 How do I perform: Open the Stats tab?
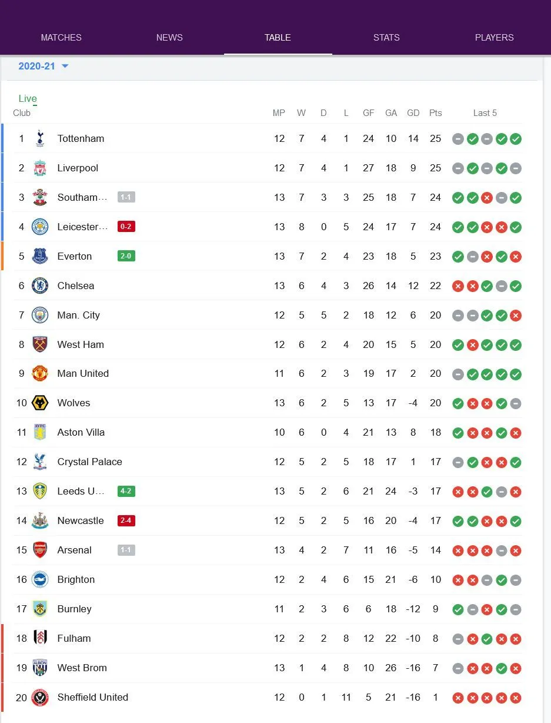pos(386,38)
